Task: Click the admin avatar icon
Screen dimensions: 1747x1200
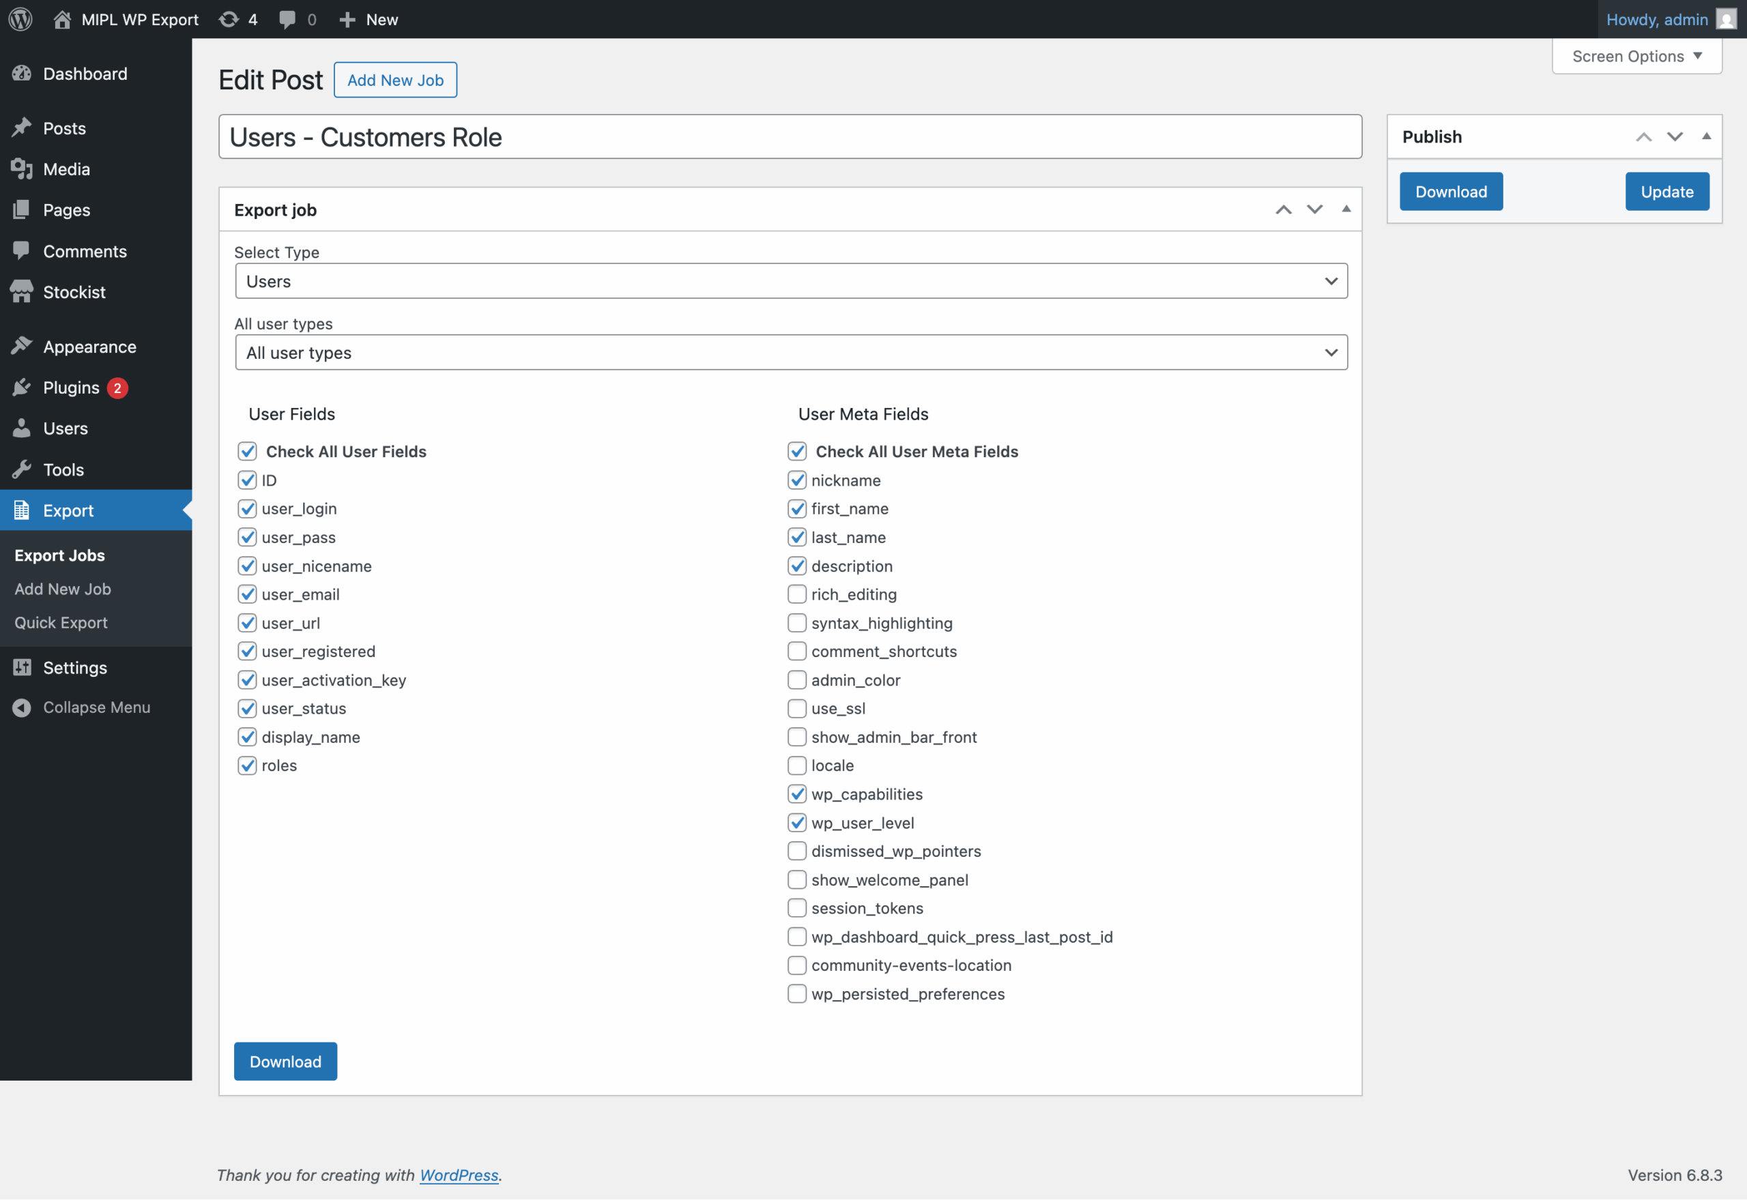Action: [x=1726, y=20]
